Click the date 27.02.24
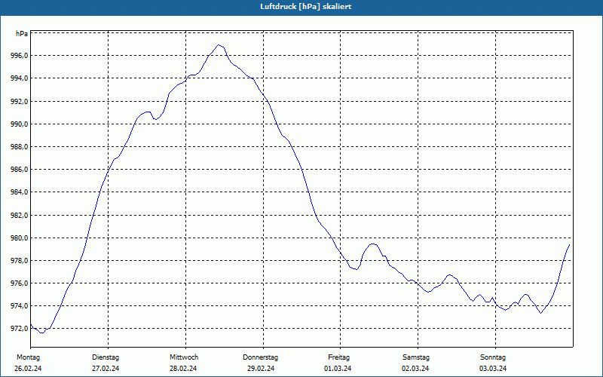Viewport: 603px width, 377px height. pyautogui.click(x=106, y=369)
